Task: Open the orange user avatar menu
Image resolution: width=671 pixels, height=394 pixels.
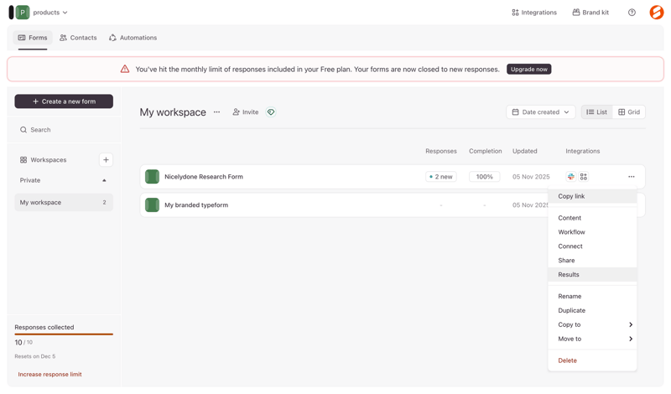Action: 657,13
